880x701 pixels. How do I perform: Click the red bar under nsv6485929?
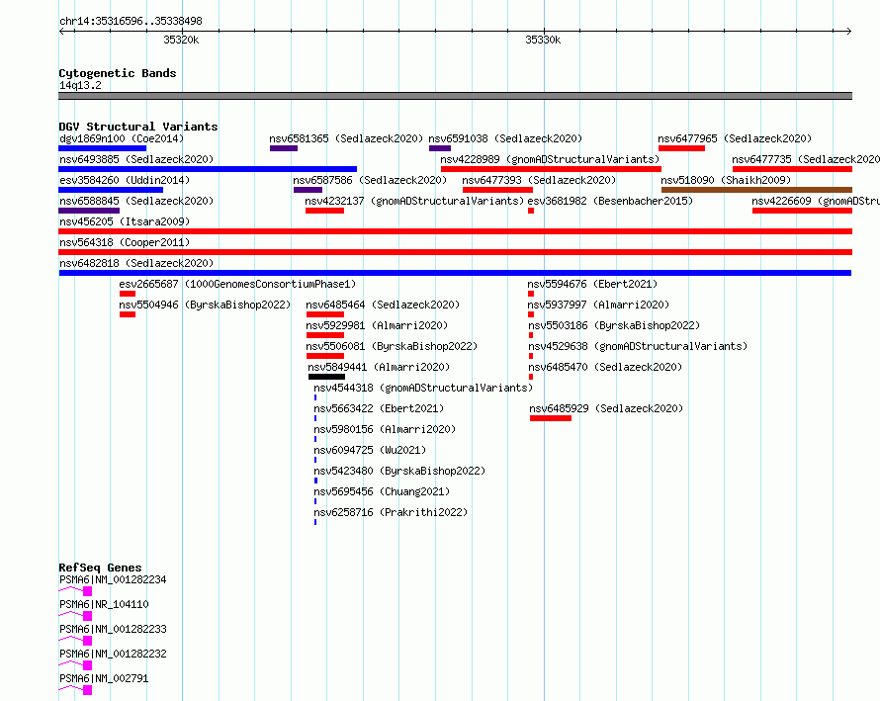(x=551, y=418)
